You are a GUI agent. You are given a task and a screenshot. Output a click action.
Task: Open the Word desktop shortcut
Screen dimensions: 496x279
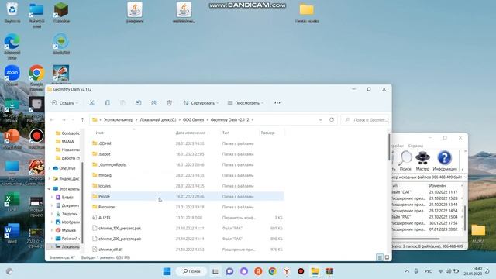click(12, 233)
